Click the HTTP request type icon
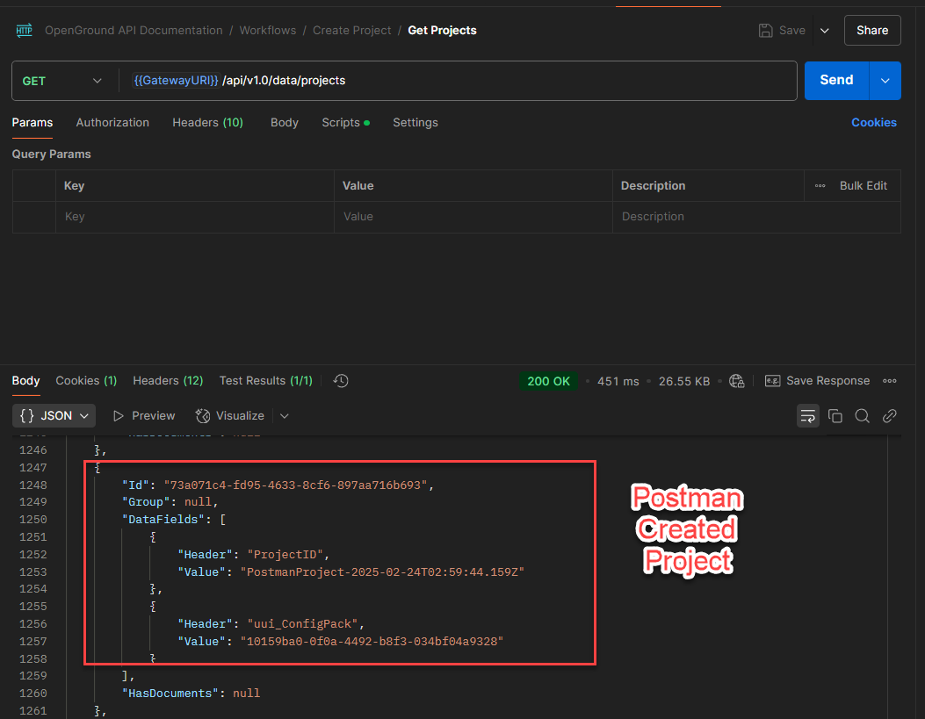925x719 pixels. coord(25,30)
